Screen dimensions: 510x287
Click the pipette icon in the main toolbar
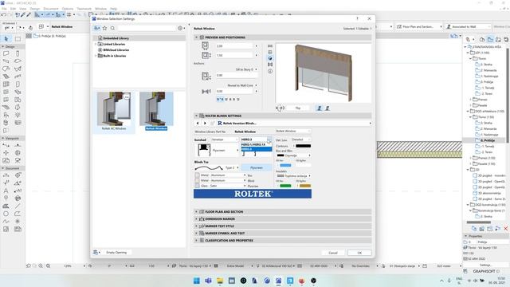click(23, 14)
